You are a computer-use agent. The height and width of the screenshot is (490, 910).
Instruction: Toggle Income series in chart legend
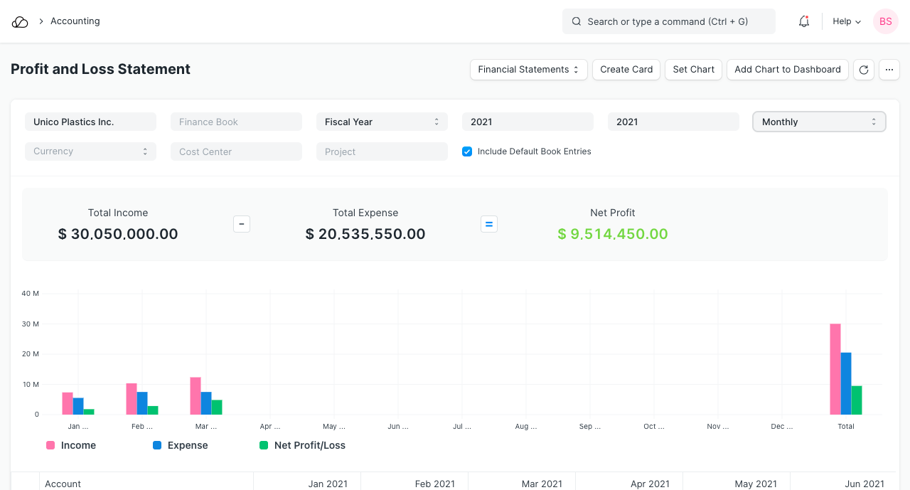pyautogui.click(x=78, y=445)
